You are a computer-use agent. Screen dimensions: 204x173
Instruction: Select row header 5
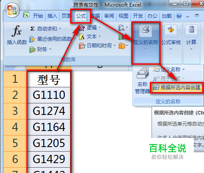pos(15,143)
